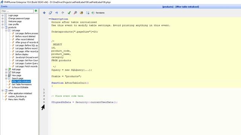Open List page: Before record event

pos(26,48)
